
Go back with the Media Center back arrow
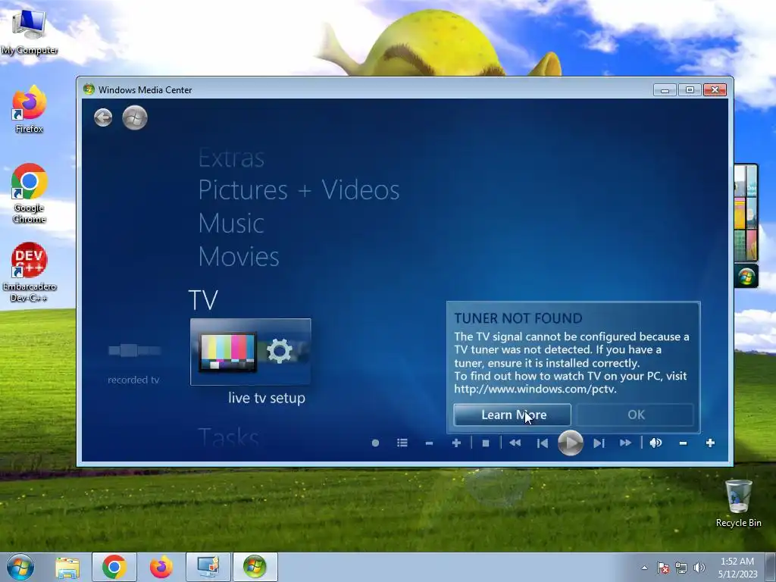point(103,117)
